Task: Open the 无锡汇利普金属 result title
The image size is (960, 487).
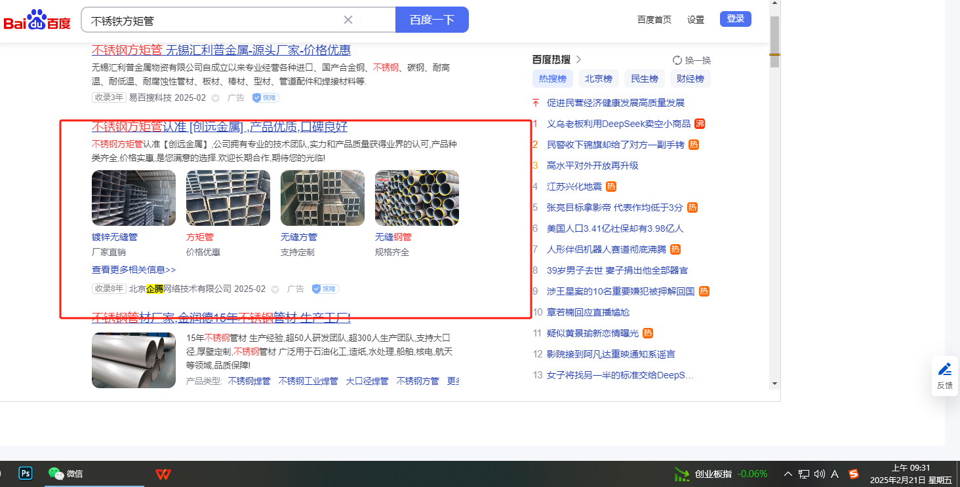Action: pos(221,50)
